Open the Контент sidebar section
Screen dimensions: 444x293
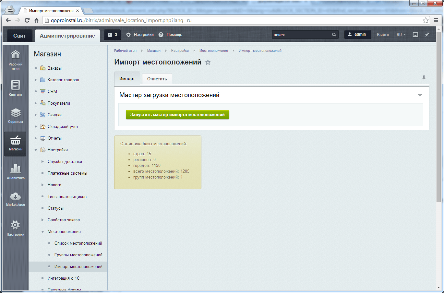(16, 88)
